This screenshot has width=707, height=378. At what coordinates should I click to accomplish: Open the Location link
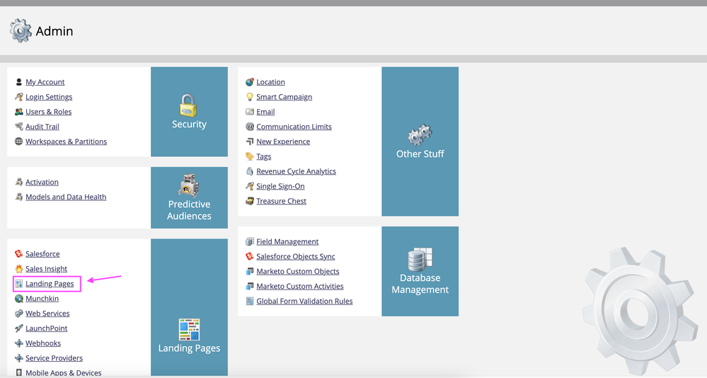click(x=270, y=82)
